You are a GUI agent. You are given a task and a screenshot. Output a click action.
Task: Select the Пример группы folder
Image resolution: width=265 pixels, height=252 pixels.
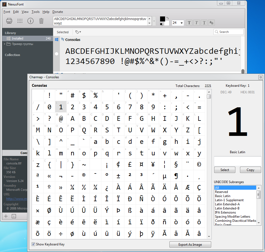[x=22, y=44]
